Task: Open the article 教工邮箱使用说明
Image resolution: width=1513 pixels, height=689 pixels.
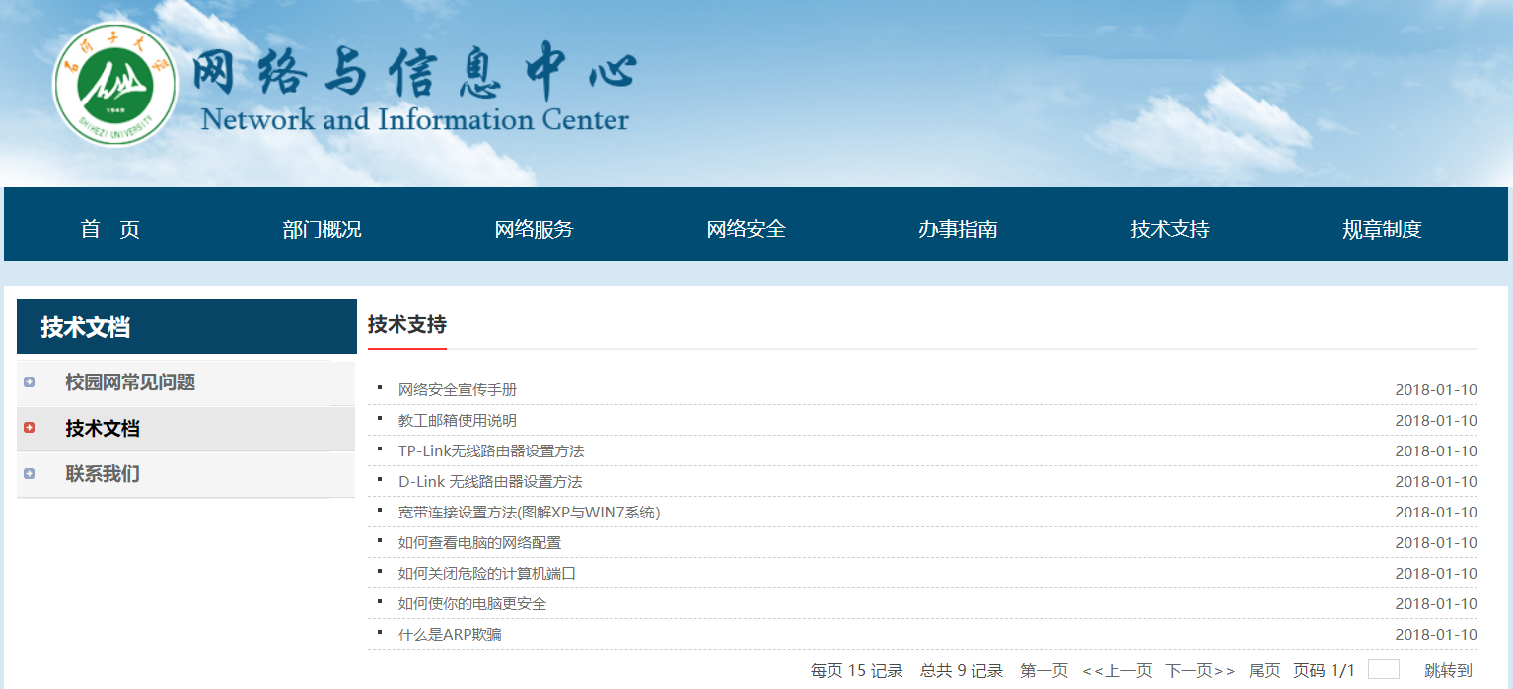Action: point(458,420)
